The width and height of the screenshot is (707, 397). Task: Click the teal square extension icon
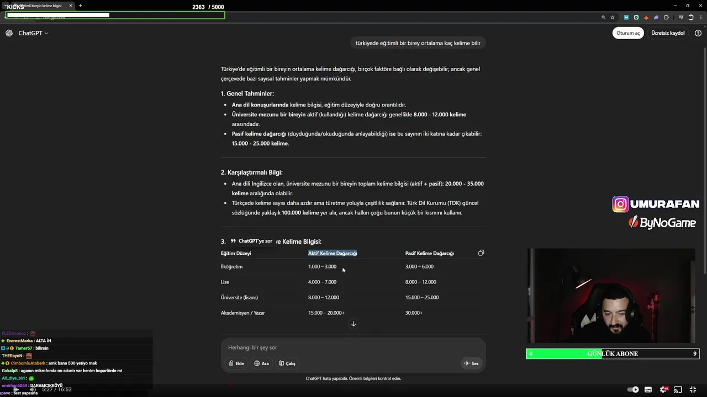(x=636, y=17)
